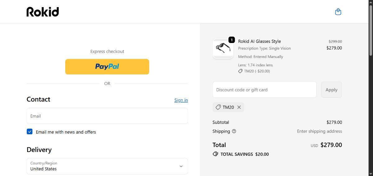Click the scrollbar down arrow
This screenshot has width=373, height=176.
(x=370, y=174)
